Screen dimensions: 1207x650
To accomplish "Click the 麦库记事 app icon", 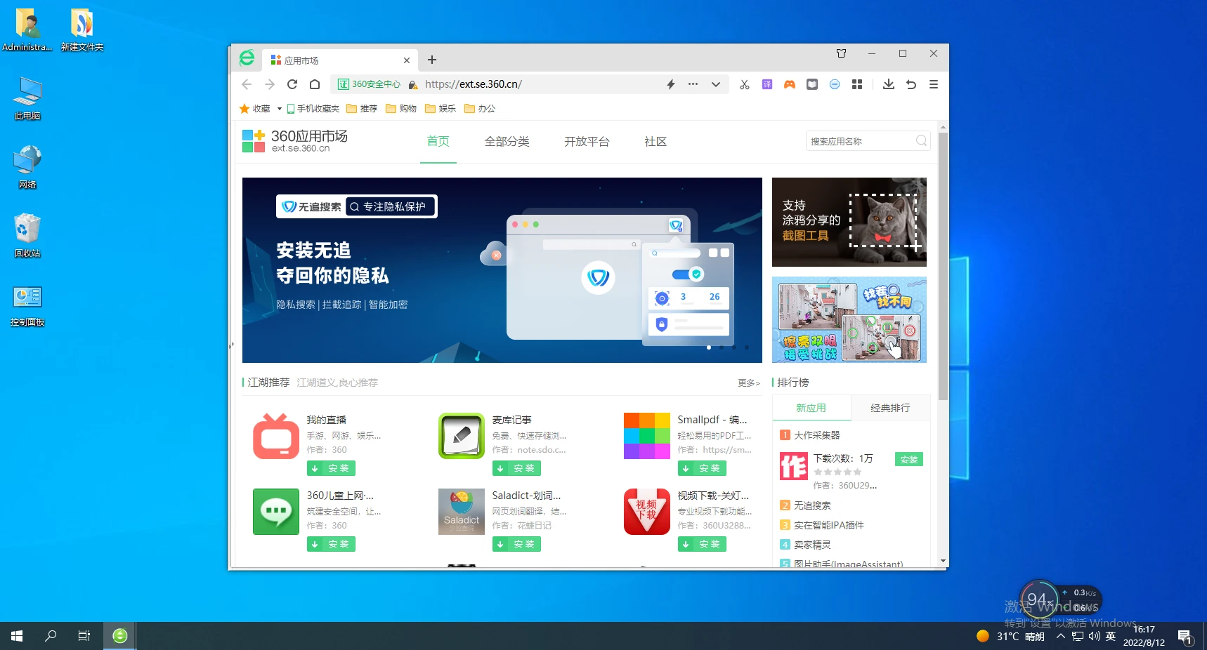I will [462, 436].
